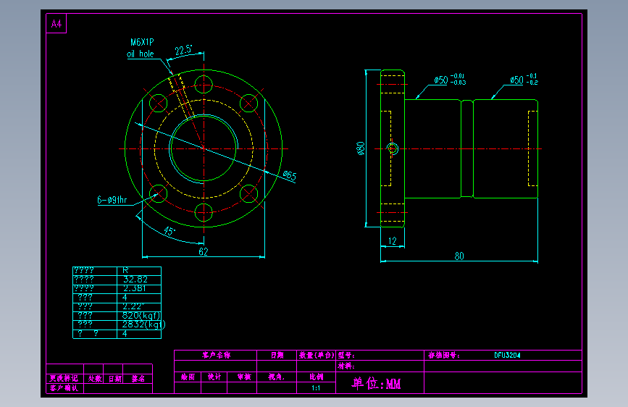
Task: Click the 单位:MM unit label
Action: point(376,383)
